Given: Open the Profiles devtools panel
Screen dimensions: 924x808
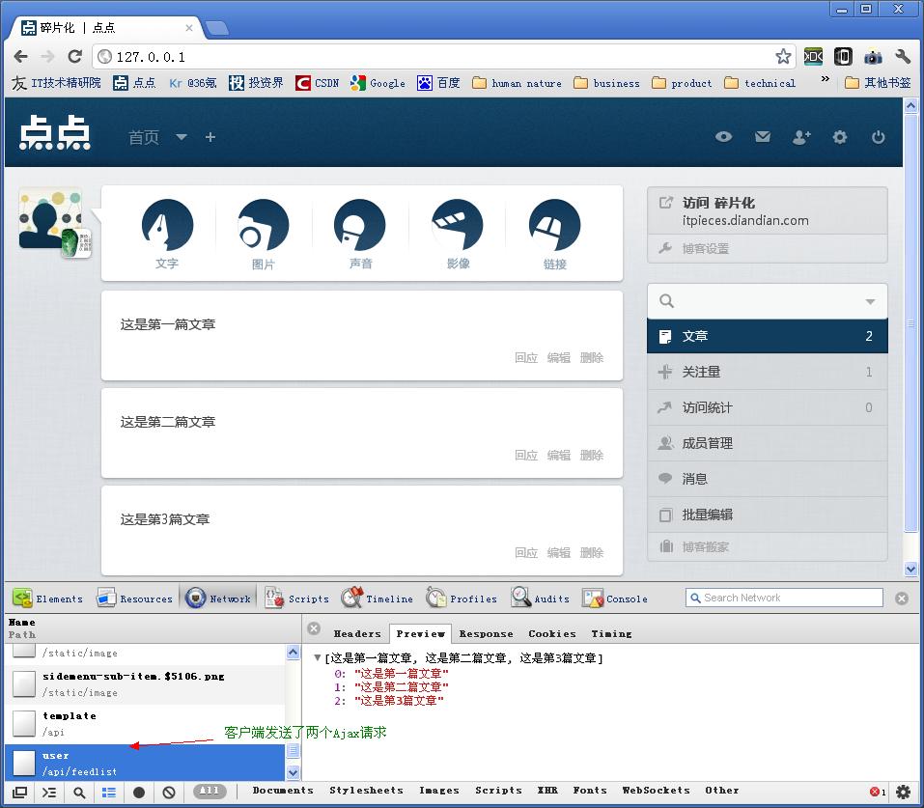Looking at the screenshot, I should pos(462,599).
